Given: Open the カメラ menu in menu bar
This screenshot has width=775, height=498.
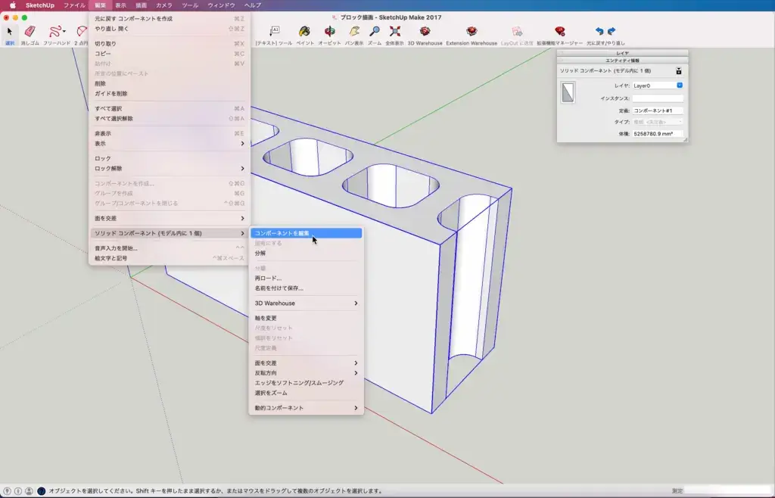Looking at the screenshot, I should pyautogui.click(x=163, y=5).
